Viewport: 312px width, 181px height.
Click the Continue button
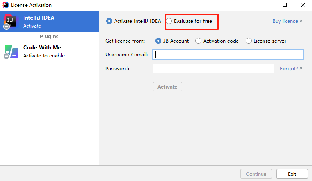pos(256,174)
